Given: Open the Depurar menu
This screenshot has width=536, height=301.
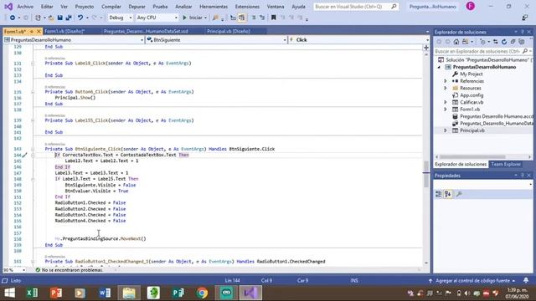Looking at the screenshot, I should [x=137, y=7].
